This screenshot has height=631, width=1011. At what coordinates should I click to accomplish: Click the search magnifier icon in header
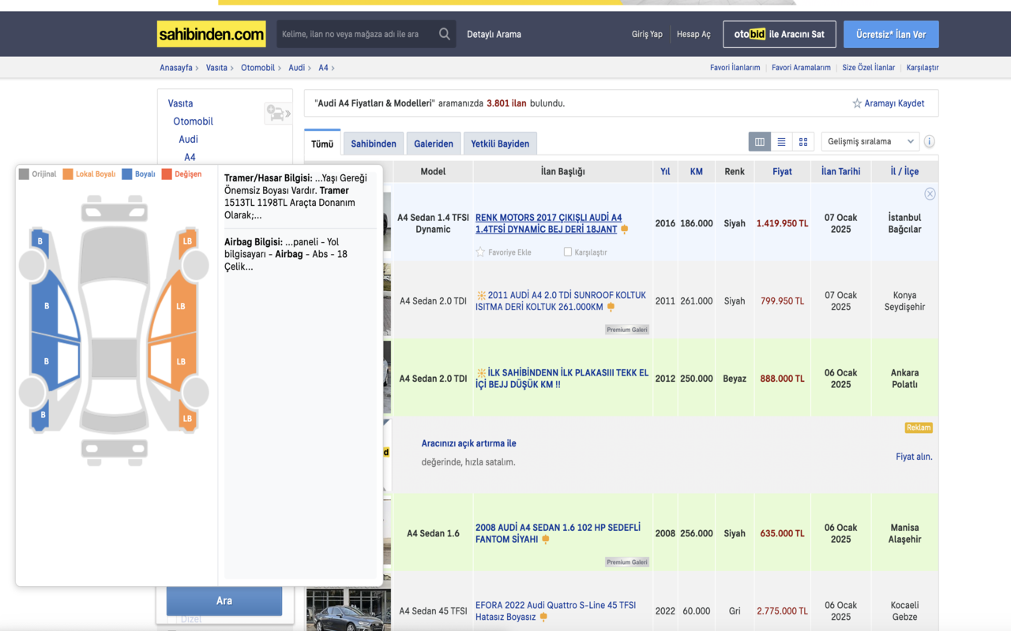(x=445, y=34)
